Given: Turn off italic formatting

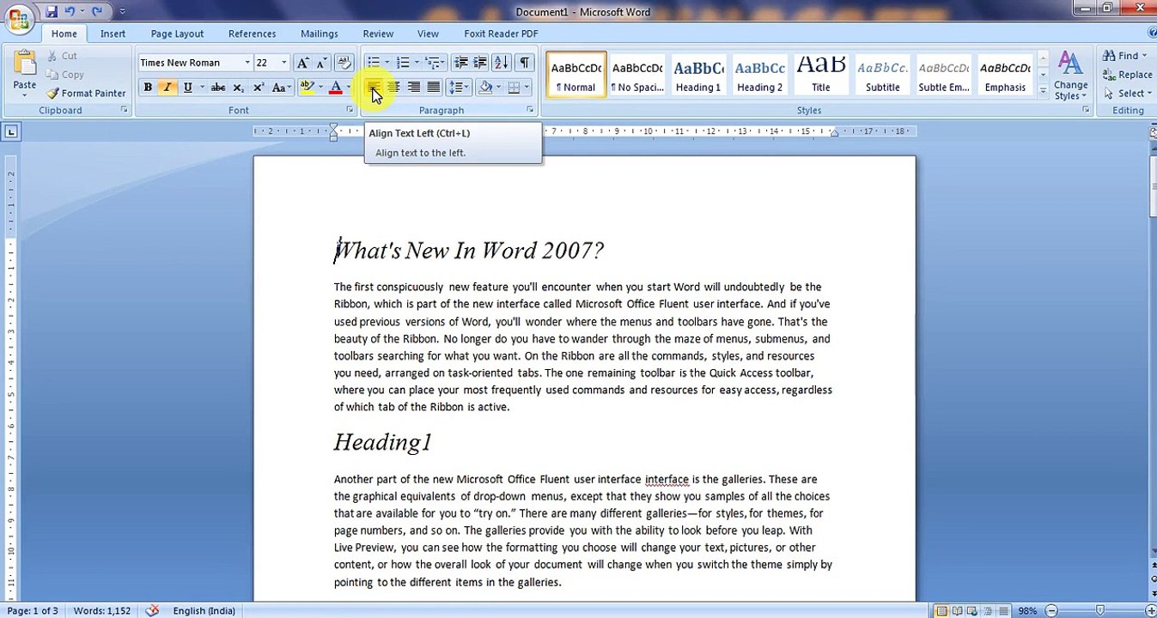Looking at the screenshot, I should [x=167, y=88].
